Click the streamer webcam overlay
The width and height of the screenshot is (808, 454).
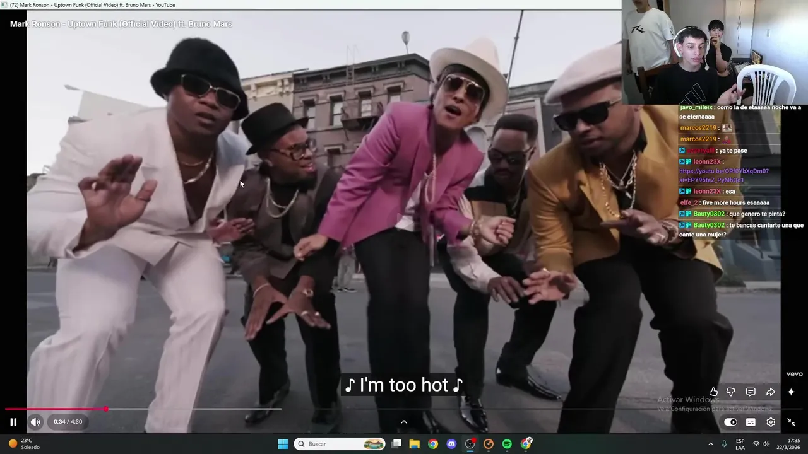[x=715, y=52]
